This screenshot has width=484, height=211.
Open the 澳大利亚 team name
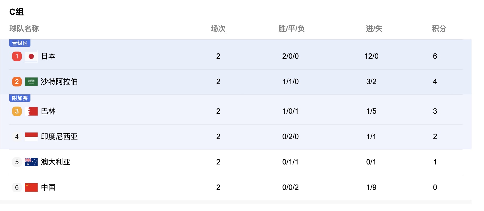[56, 162]
